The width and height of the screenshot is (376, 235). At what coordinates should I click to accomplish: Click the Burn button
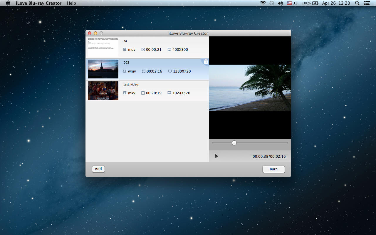point(273,169)
